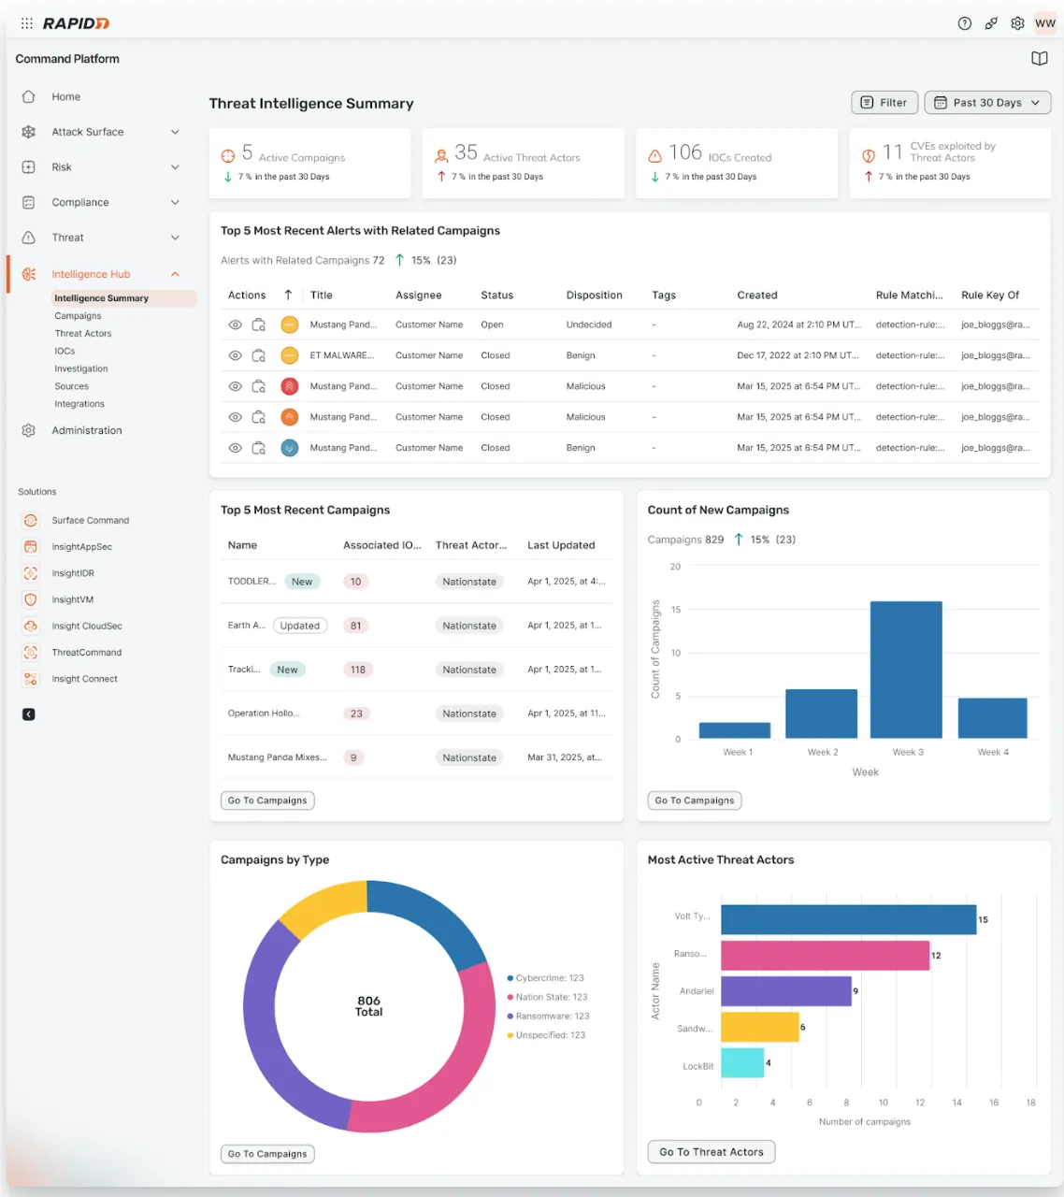Click the investigation clipboard icon on the first alert
This screenshot has height=1197, width=1064.
(259, 324)
